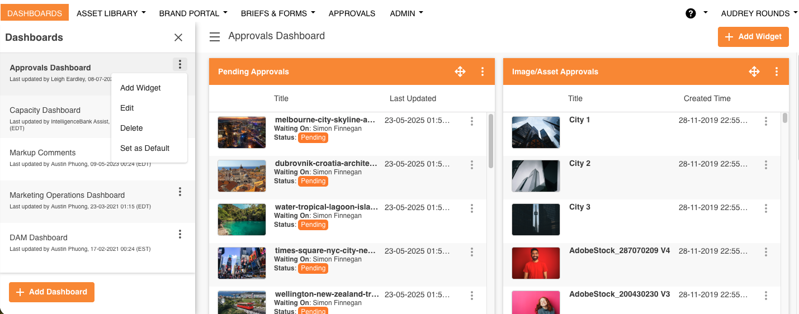This screenshot has height=314, width=799.
Task: Click the move icon on Image/Asset Approvals widget
Action: point(754,72)
